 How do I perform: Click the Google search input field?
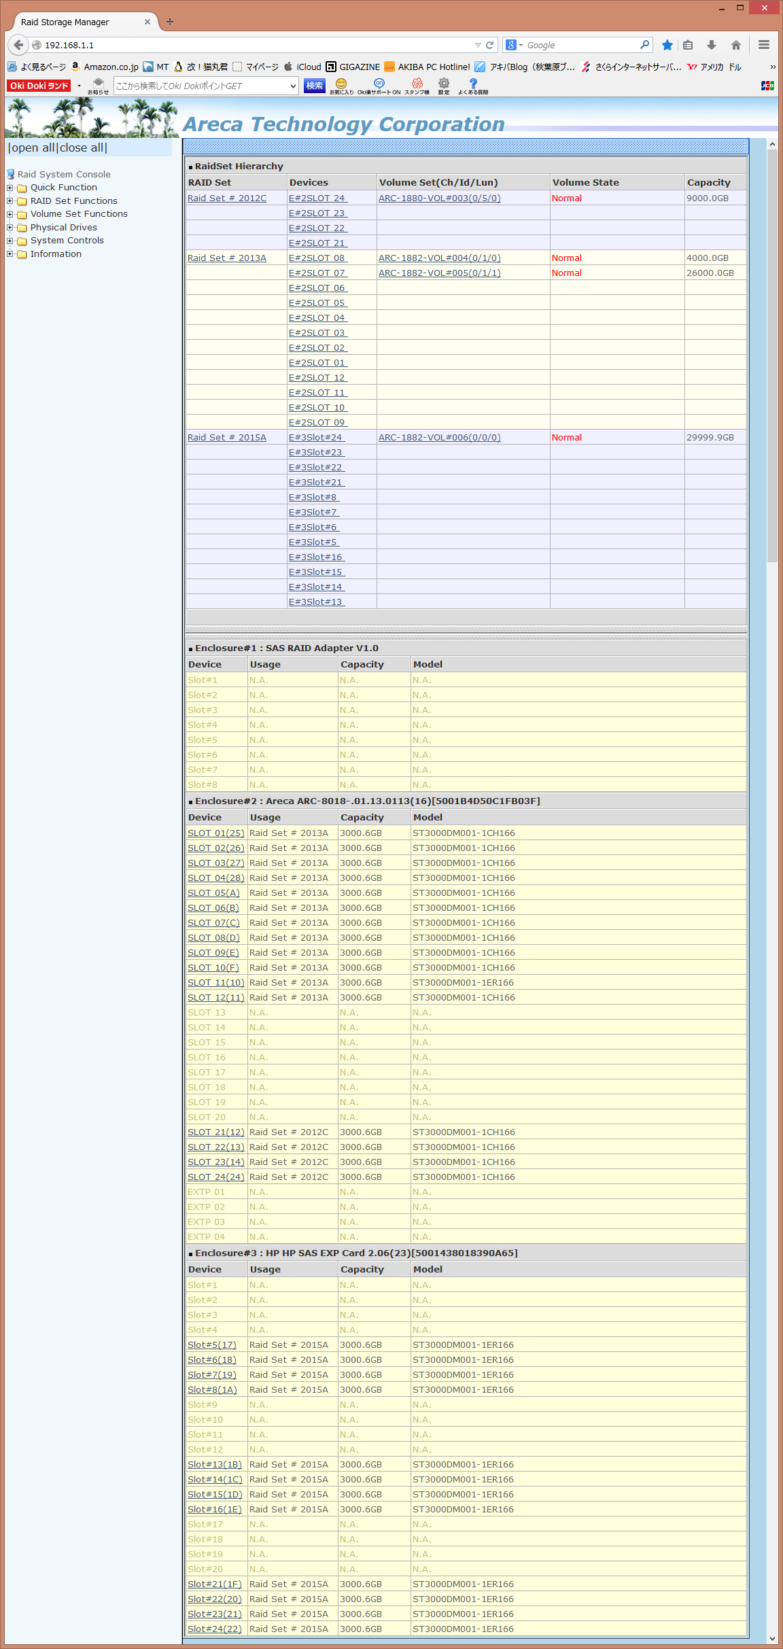click(x=581, y=45)
